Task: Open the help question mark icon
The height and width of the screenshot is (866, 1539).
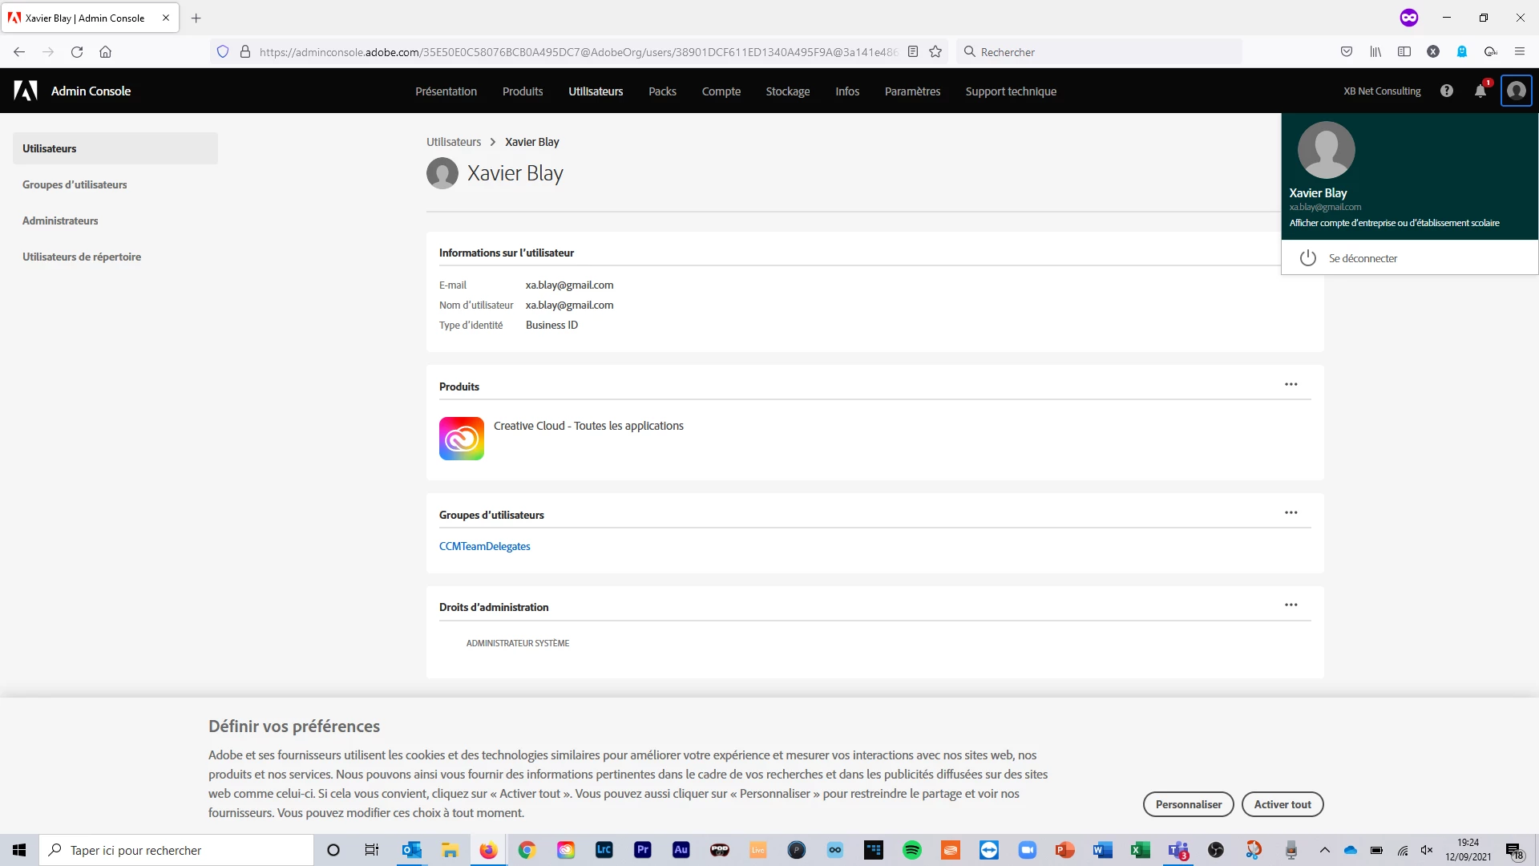Action: coord(1446,91)
